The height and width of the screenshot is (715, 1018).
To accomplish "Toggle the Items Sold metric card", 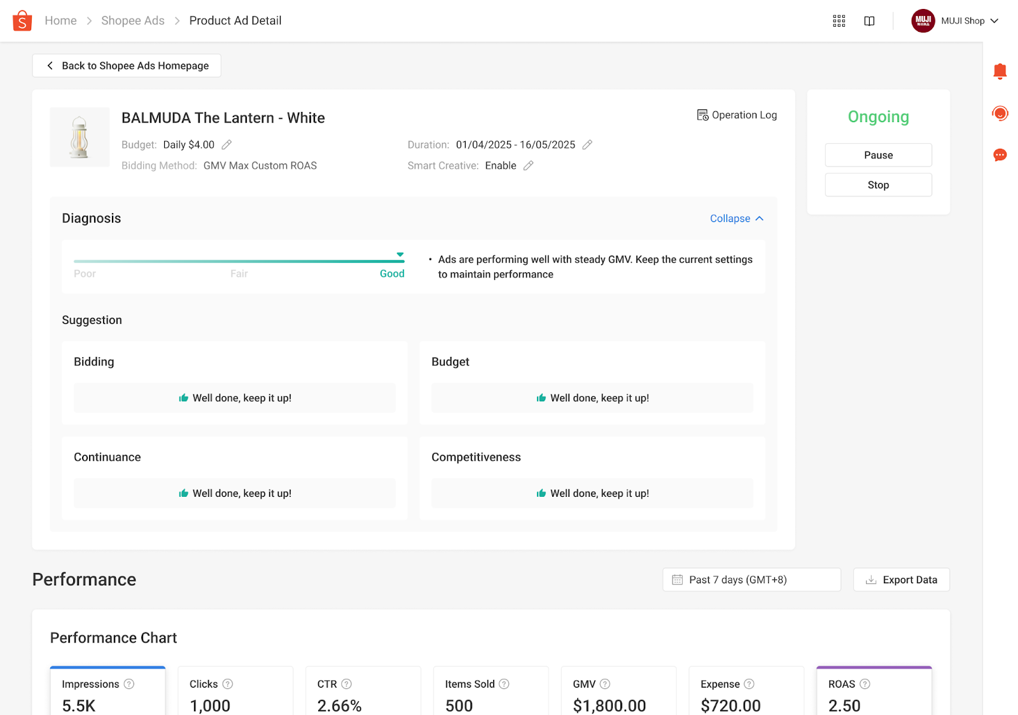I will (491, 691).
